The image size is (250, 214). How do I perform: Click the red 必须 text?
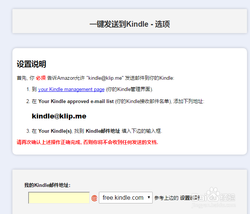(x=41, y=78)
